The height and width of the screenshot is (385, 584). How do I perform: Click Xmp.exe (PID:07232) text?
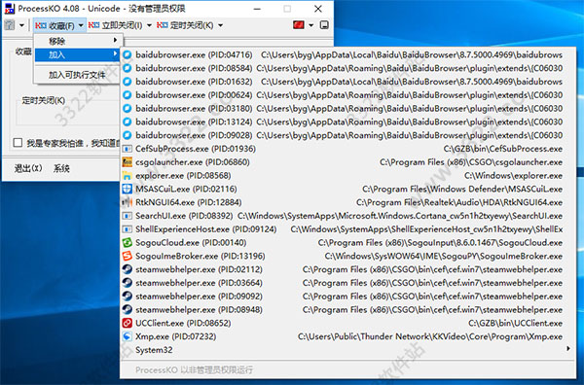point(176,336)
